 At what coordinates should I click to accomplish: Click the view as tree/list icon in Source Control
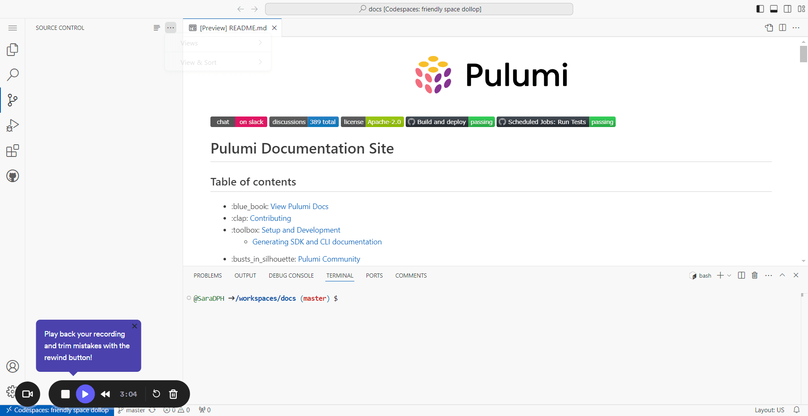click(x=157, y=28)
